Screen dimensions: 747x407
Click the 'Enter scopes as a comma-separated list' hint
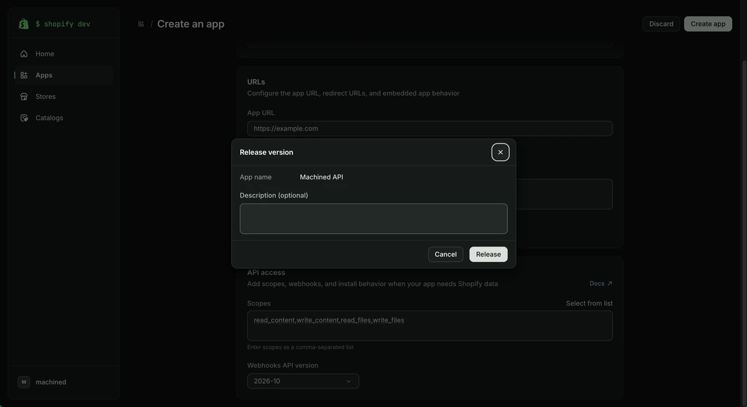300,347
